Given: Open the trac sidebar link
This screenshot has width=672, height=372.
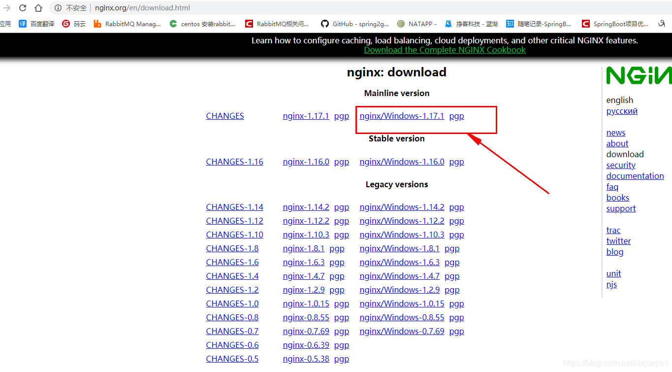Looking at the screenshot, I should 613,230.
